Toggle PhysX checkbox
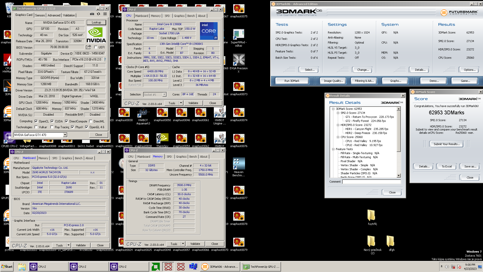 pyautogui.click(x=72, y=127)
